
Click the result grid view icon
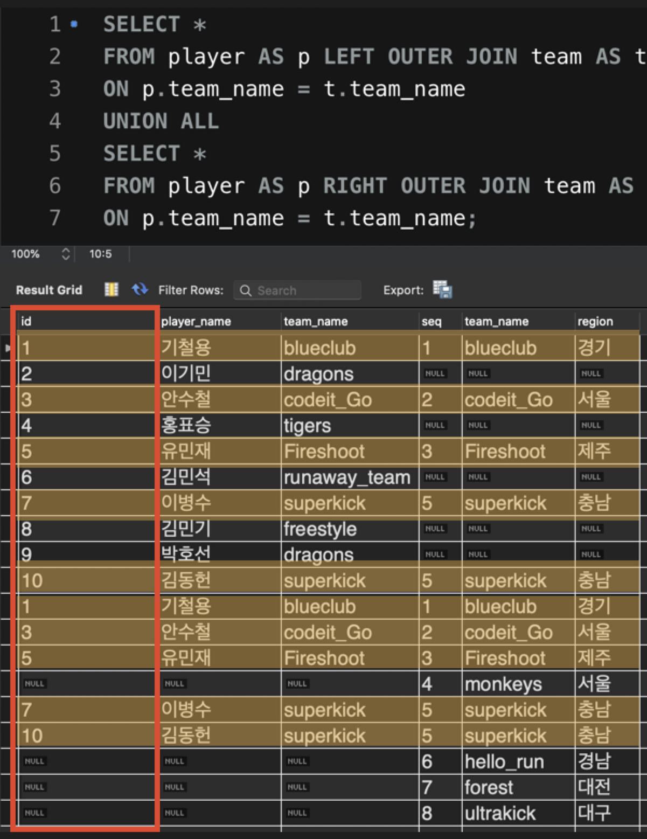point(112,290)
